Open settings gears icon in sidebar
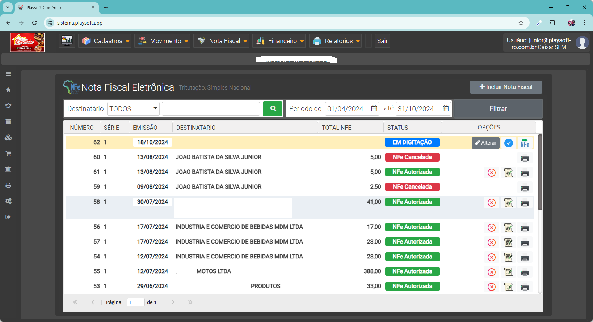The image size is (593, 322). pos(8,201)
